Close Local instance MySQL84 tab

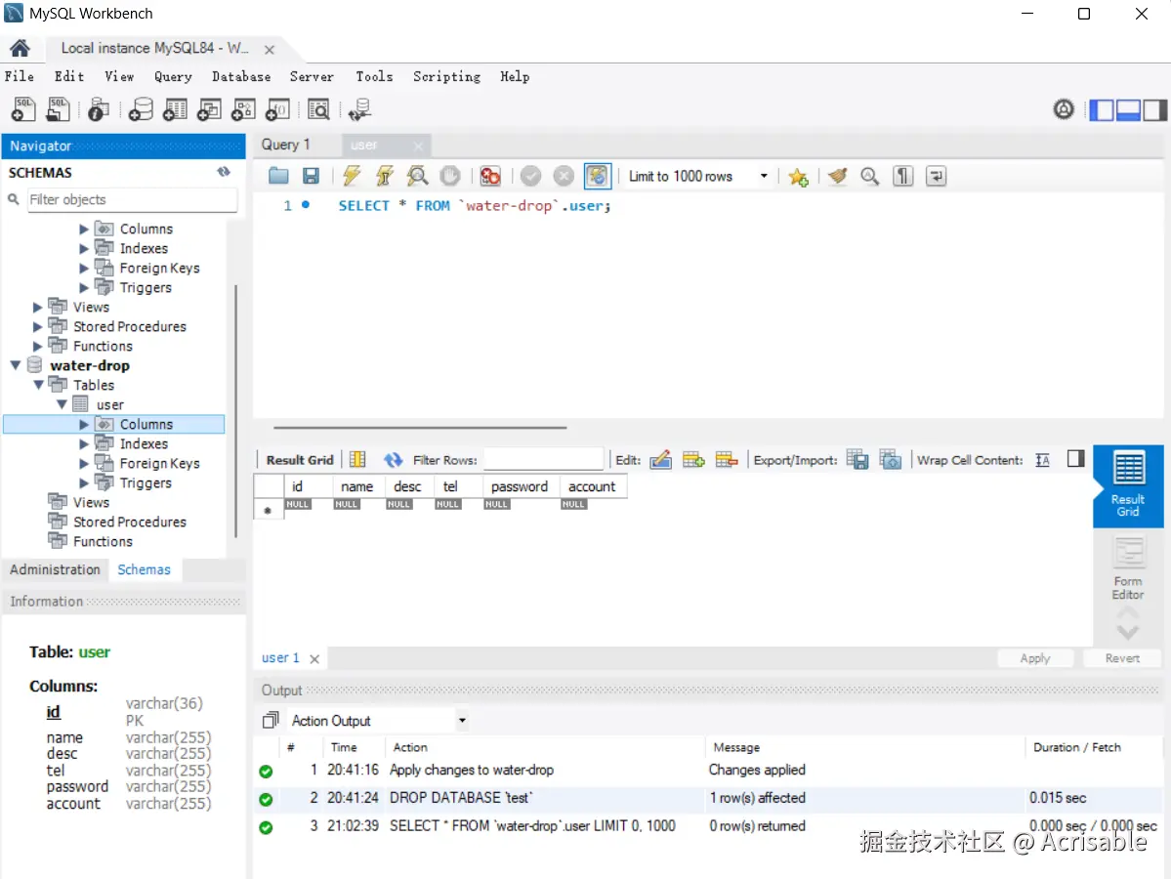tap(270, 49)
